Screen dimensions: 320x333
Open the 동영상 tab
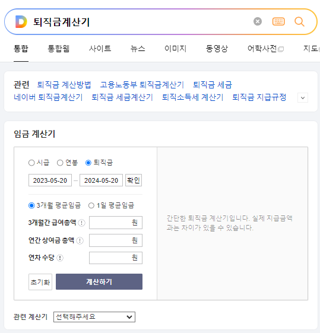coord(217,49)
